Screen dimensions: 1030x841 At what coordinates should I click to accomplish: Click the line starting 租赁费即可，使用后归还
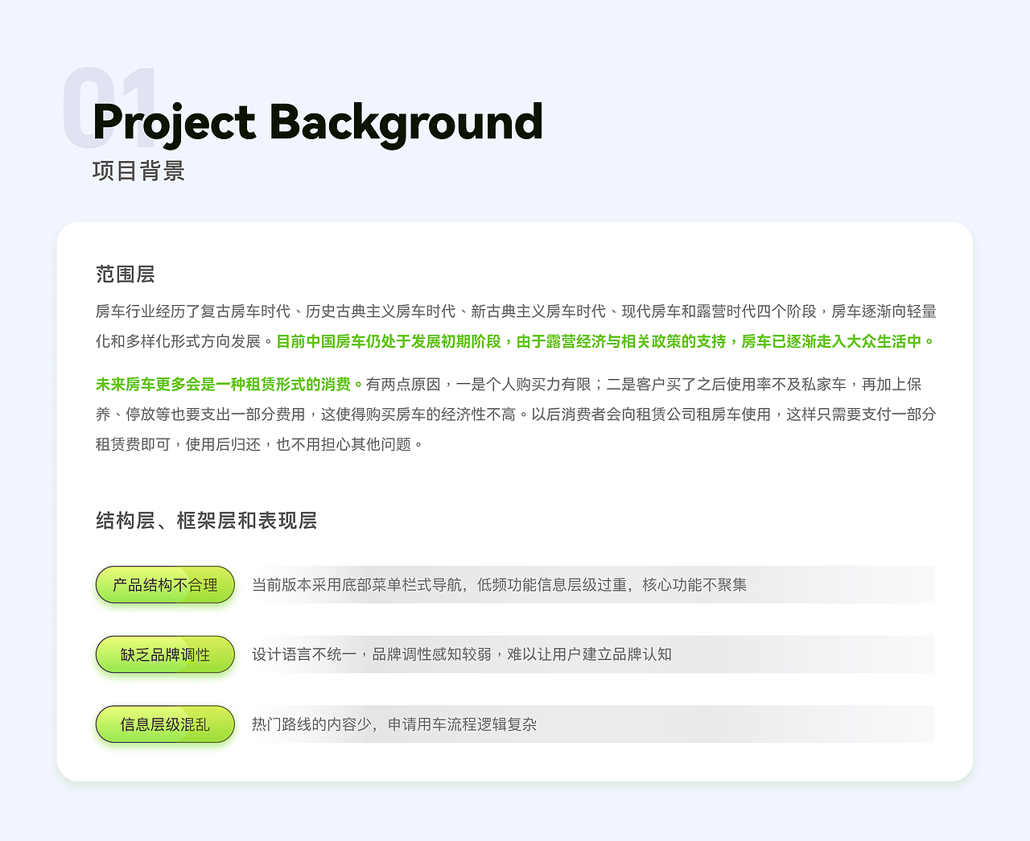point(259,444)
